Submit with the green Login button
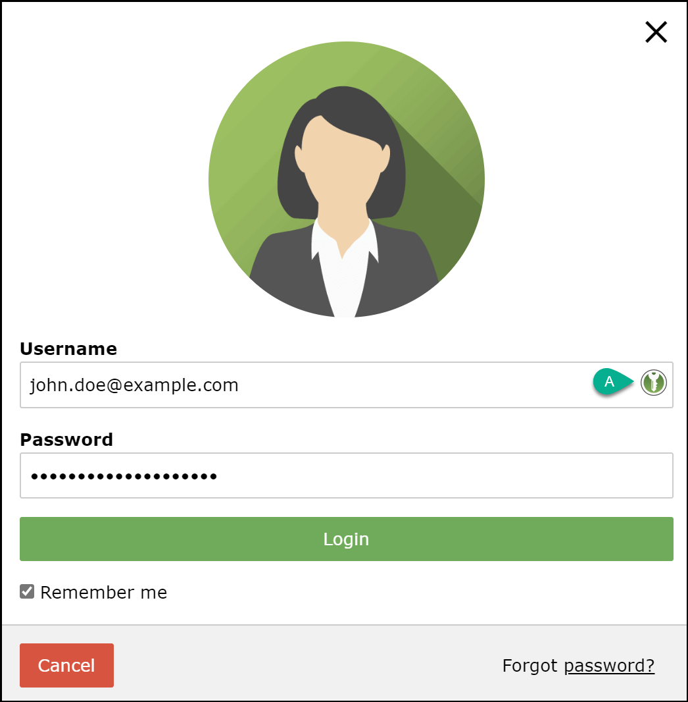 (x=347, y=539)
